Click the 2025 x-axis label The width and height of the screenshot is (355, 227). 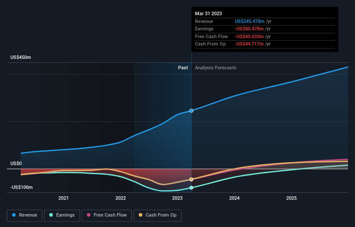pyautogui.click(x=291, y=198)
